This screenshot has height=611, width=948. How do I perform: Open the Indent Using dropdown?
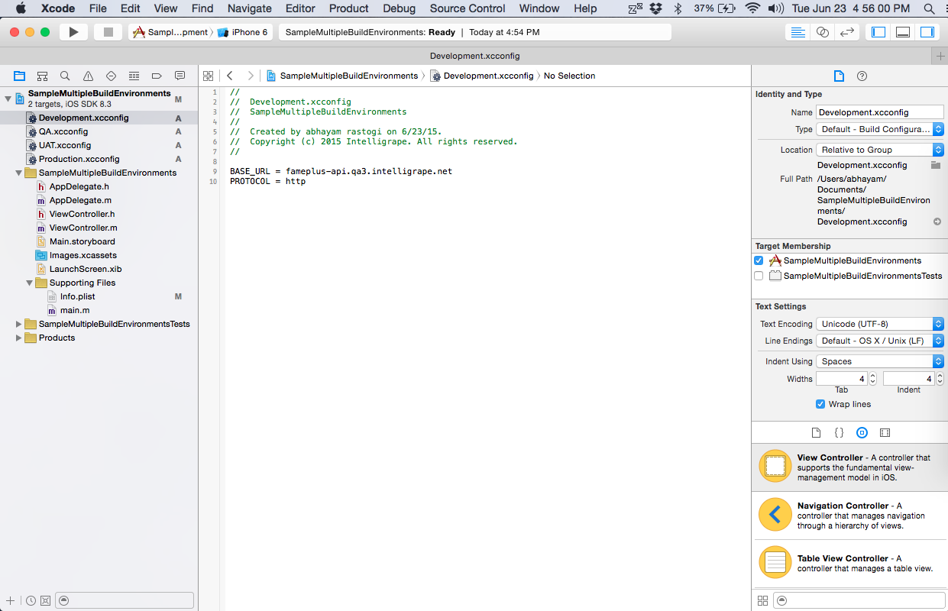880,361
